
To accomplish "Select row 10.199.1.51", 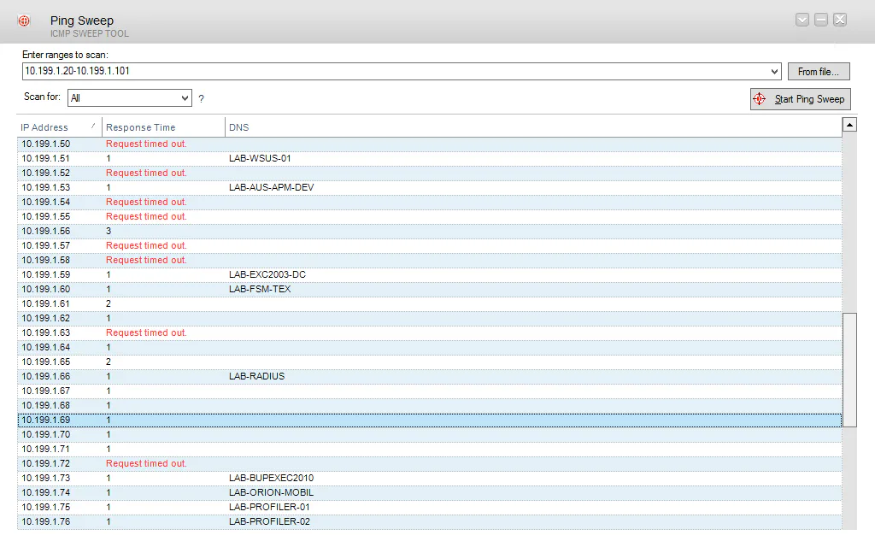I will coord(429,158).
